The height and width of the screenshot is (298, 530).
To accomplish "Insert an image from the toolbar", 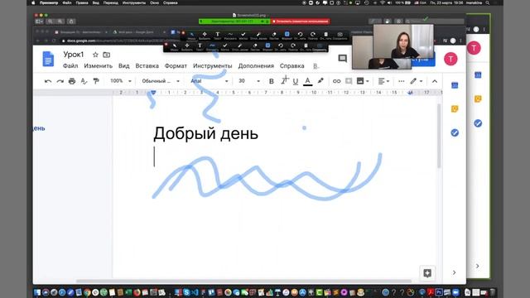I will (360, 81).
